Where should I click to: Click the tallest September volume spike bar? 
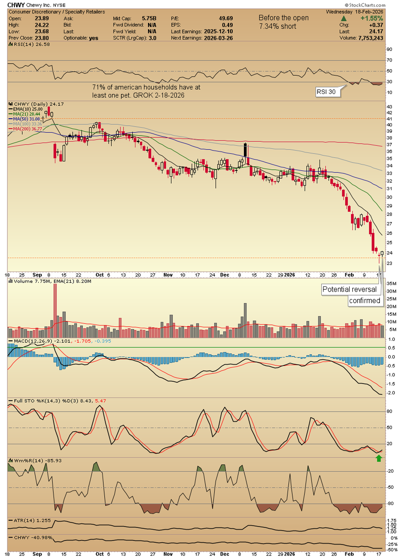point(55,311)
